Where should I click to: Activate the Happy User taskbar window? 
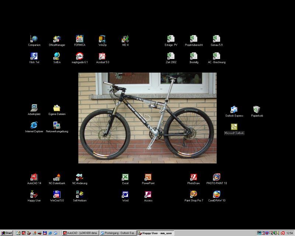(x=155, y=233)
